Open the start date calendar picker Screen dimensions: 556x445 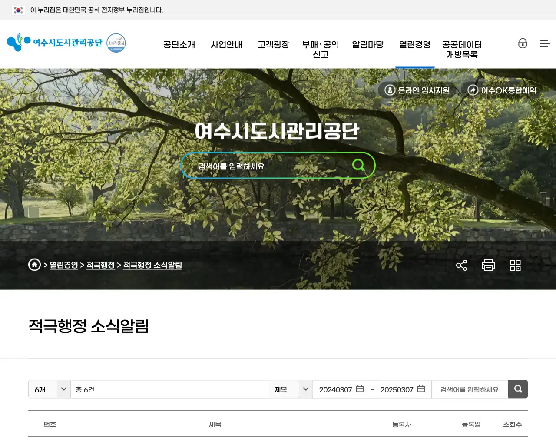click(360, 389)
